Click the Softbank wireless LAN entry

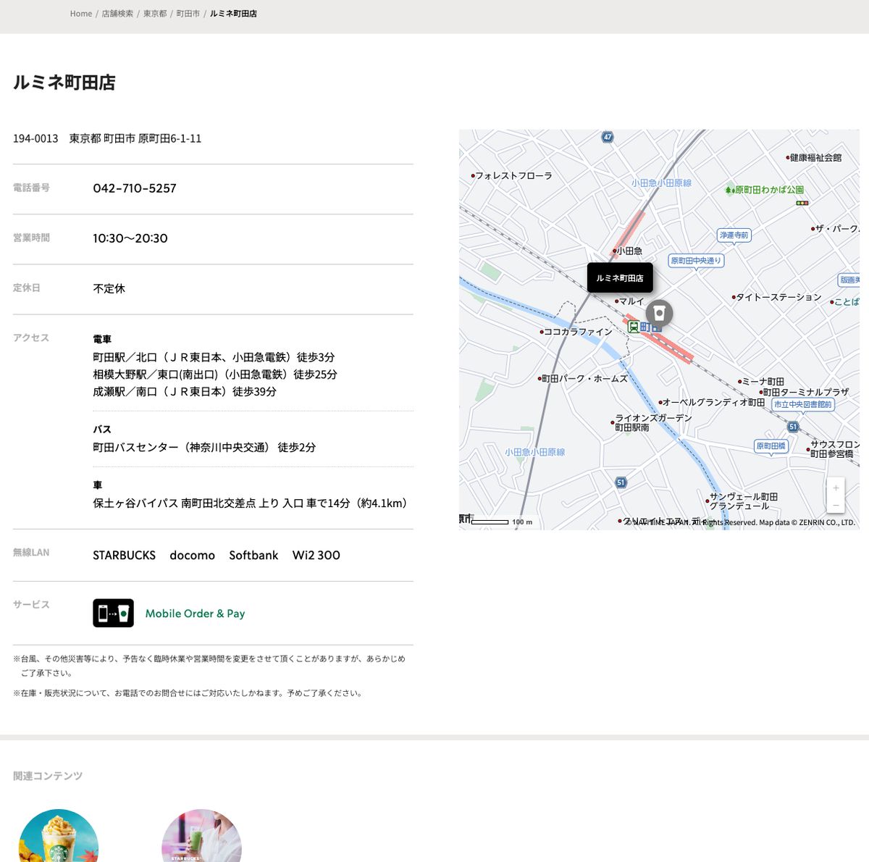253,556
